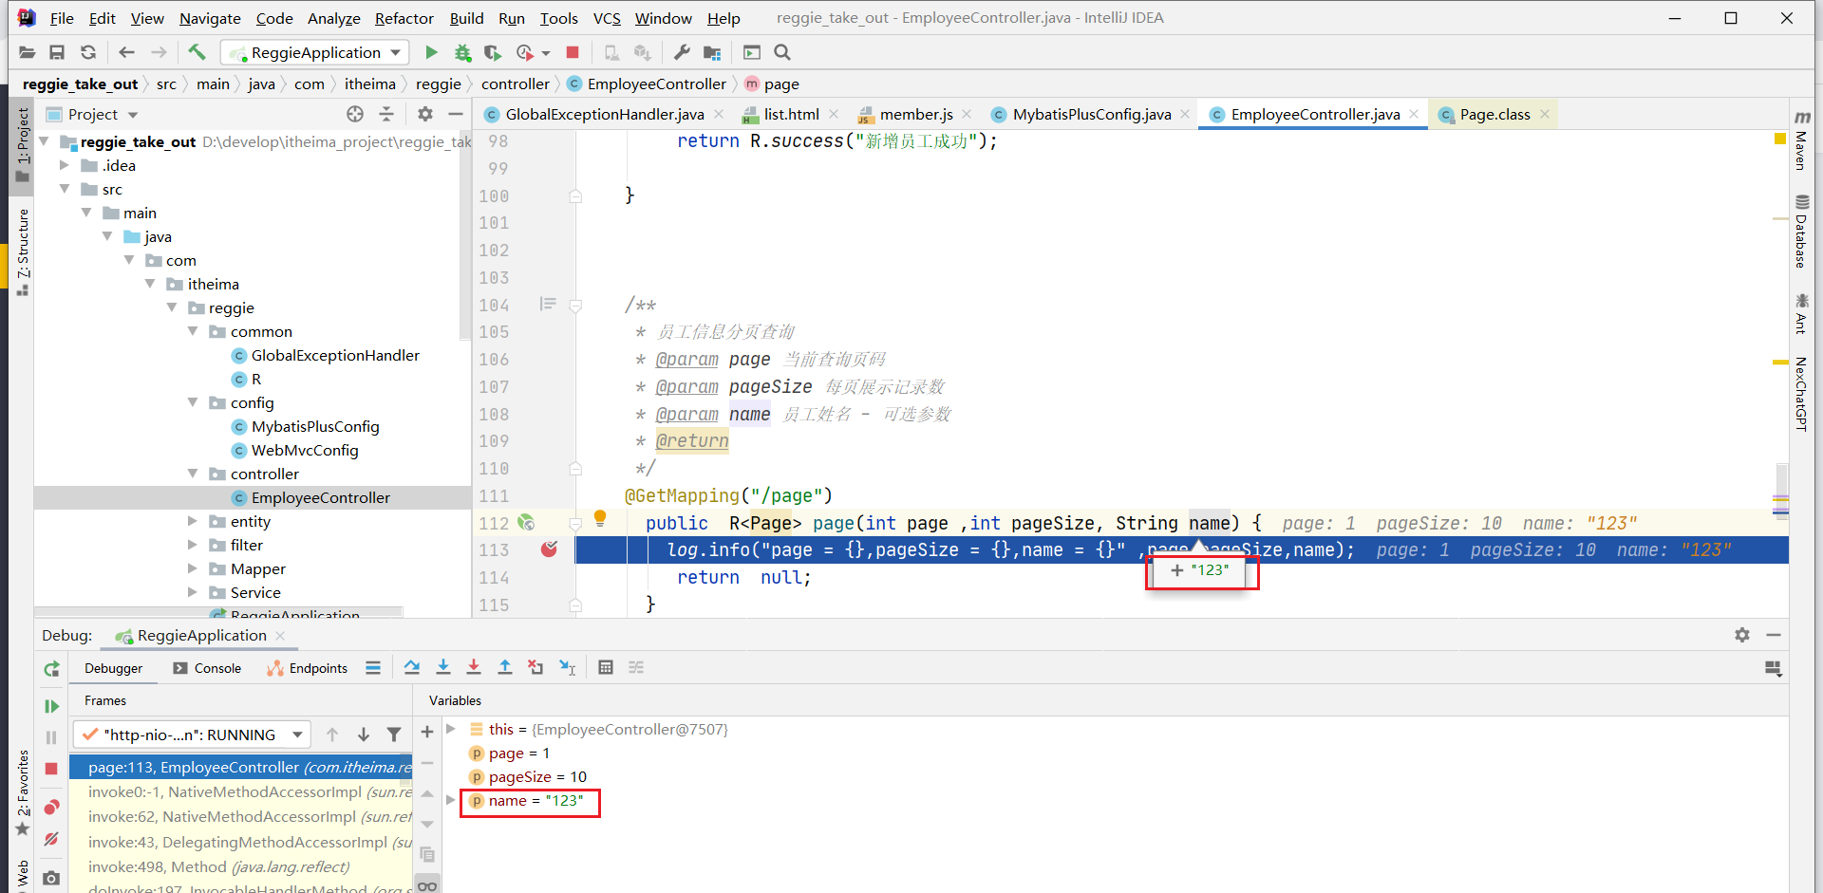Click Save All disk icon
The height and width of the screenshot is (893, 1823).
pyautogui.click(x=57, y=52)
